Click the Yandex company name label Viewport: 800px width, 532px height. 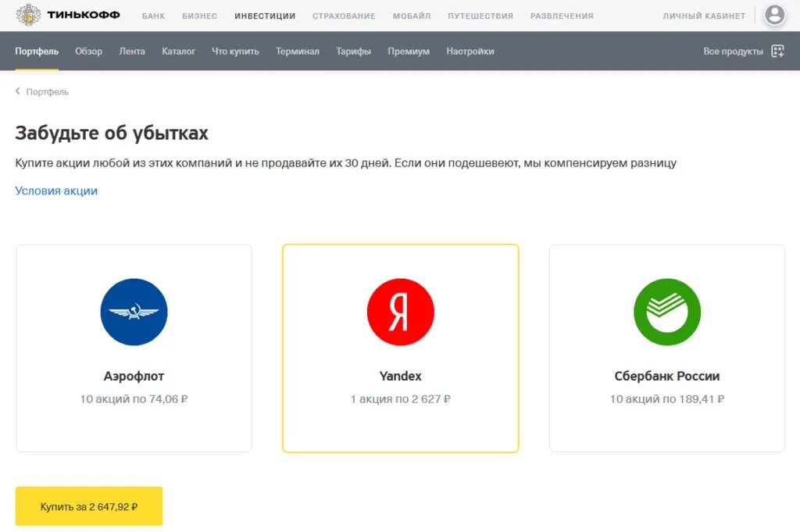pos(401,376)
